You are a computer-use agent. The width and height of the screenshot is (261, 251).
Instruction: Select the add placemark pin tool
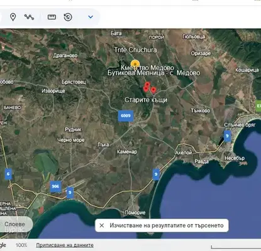coord(13,17)
